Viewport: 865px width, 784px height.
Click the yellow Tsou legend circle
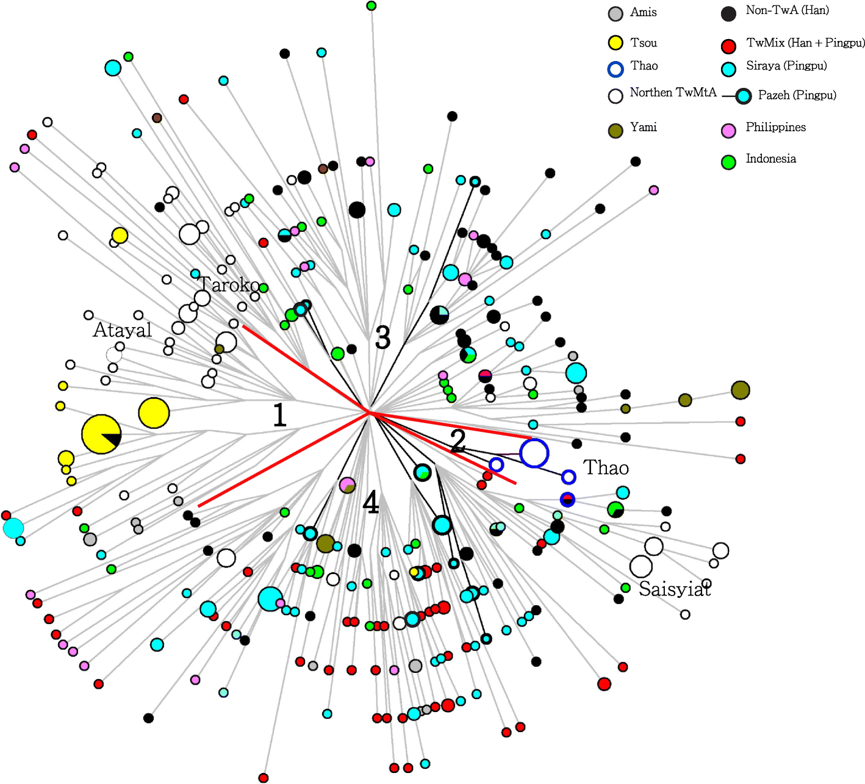[x=616, y=42]
